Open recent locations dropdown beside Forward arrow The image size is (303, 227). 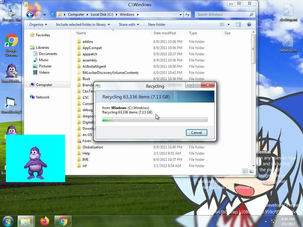pos(45,15)
